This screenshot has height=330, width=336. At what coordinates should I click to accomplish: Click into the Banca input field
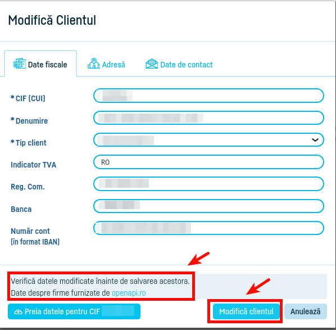[x=208, y=206]
